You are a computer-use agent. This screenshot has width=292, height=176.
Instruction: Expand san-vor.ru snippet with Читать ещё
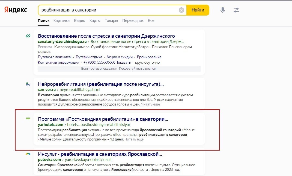pos(150,104)
